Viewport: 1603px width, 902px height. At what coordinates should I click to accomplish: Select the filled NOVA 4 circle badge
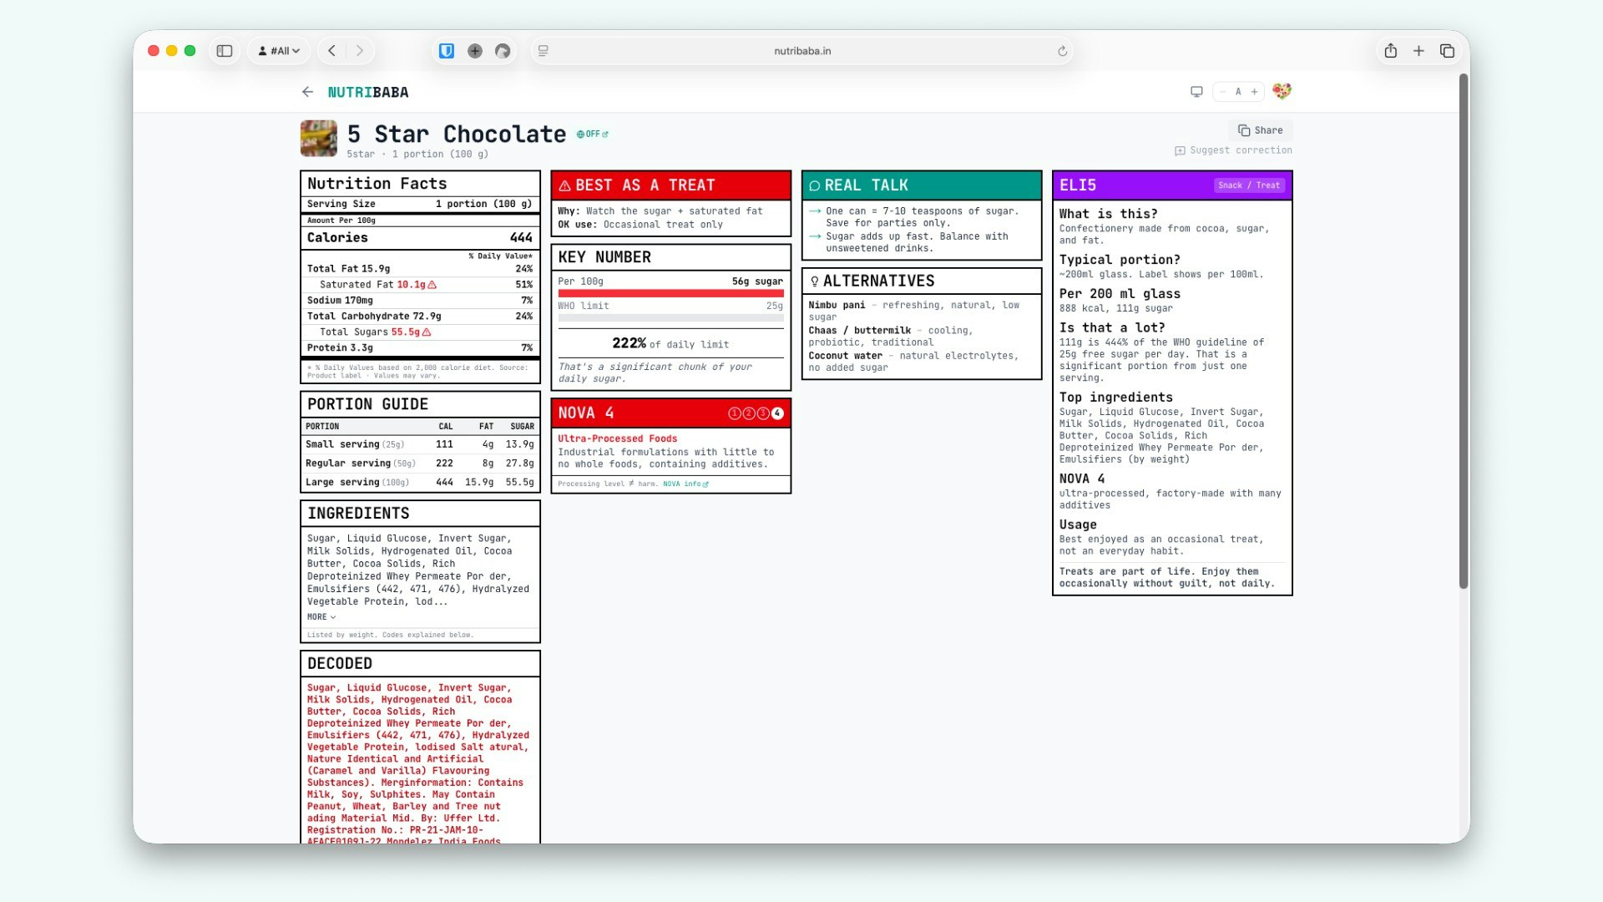776,413
